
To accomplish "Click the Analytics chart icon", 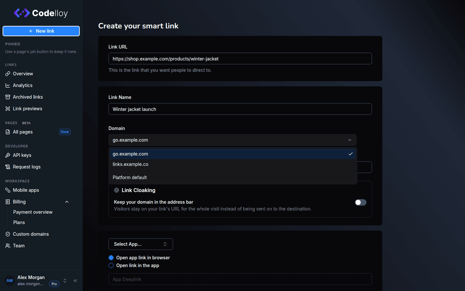I will click(x=8, y=85).
